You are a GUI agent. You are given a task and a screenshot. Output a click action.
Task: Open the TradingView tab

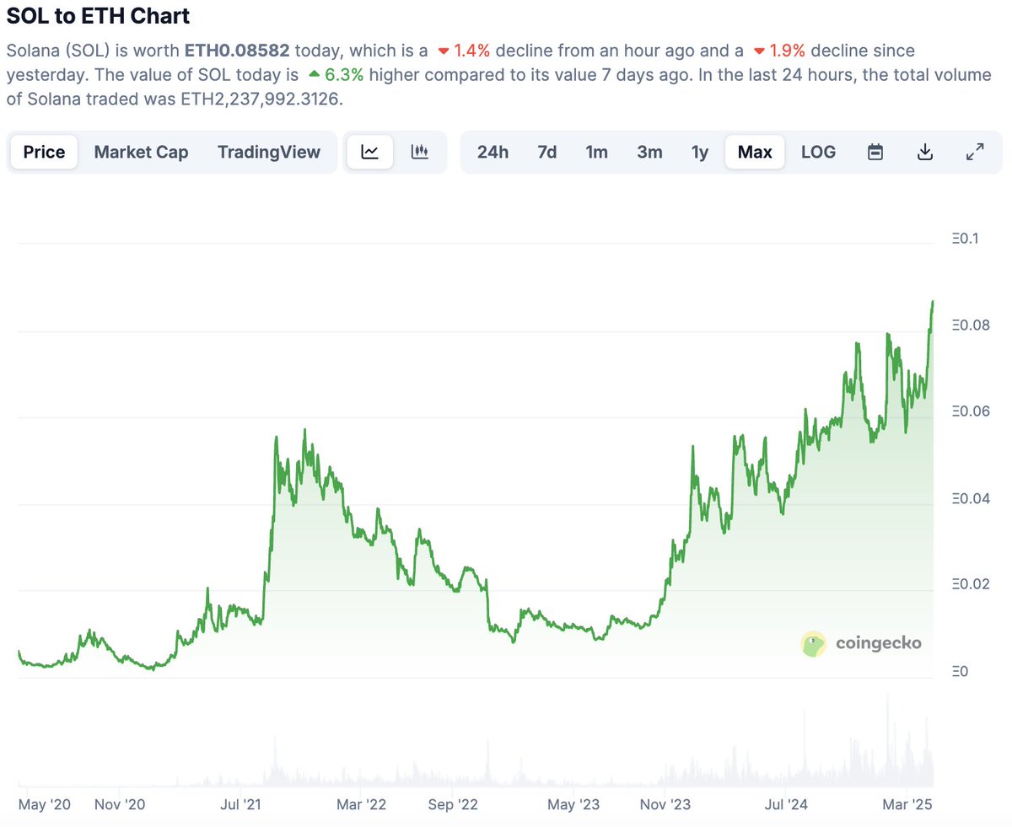pyautogui.click(x=269, y=152)
